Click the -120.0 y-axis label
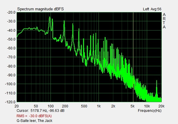 coord(10,102)
